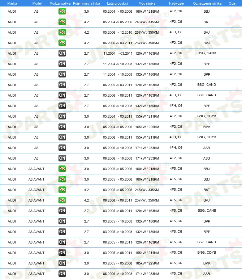Click 171kW / 233KM in the A6 AVANT row
The width and height of the screenshot is (242, 279).
[147, 274]
